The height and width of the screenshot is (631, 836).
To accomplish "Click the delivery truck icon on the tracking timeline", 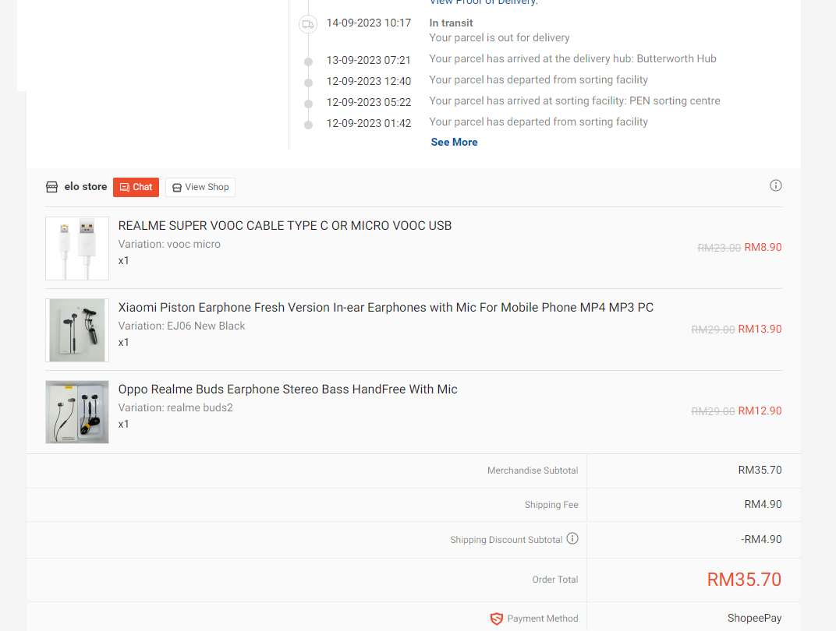I will click(x=307, y=24).
